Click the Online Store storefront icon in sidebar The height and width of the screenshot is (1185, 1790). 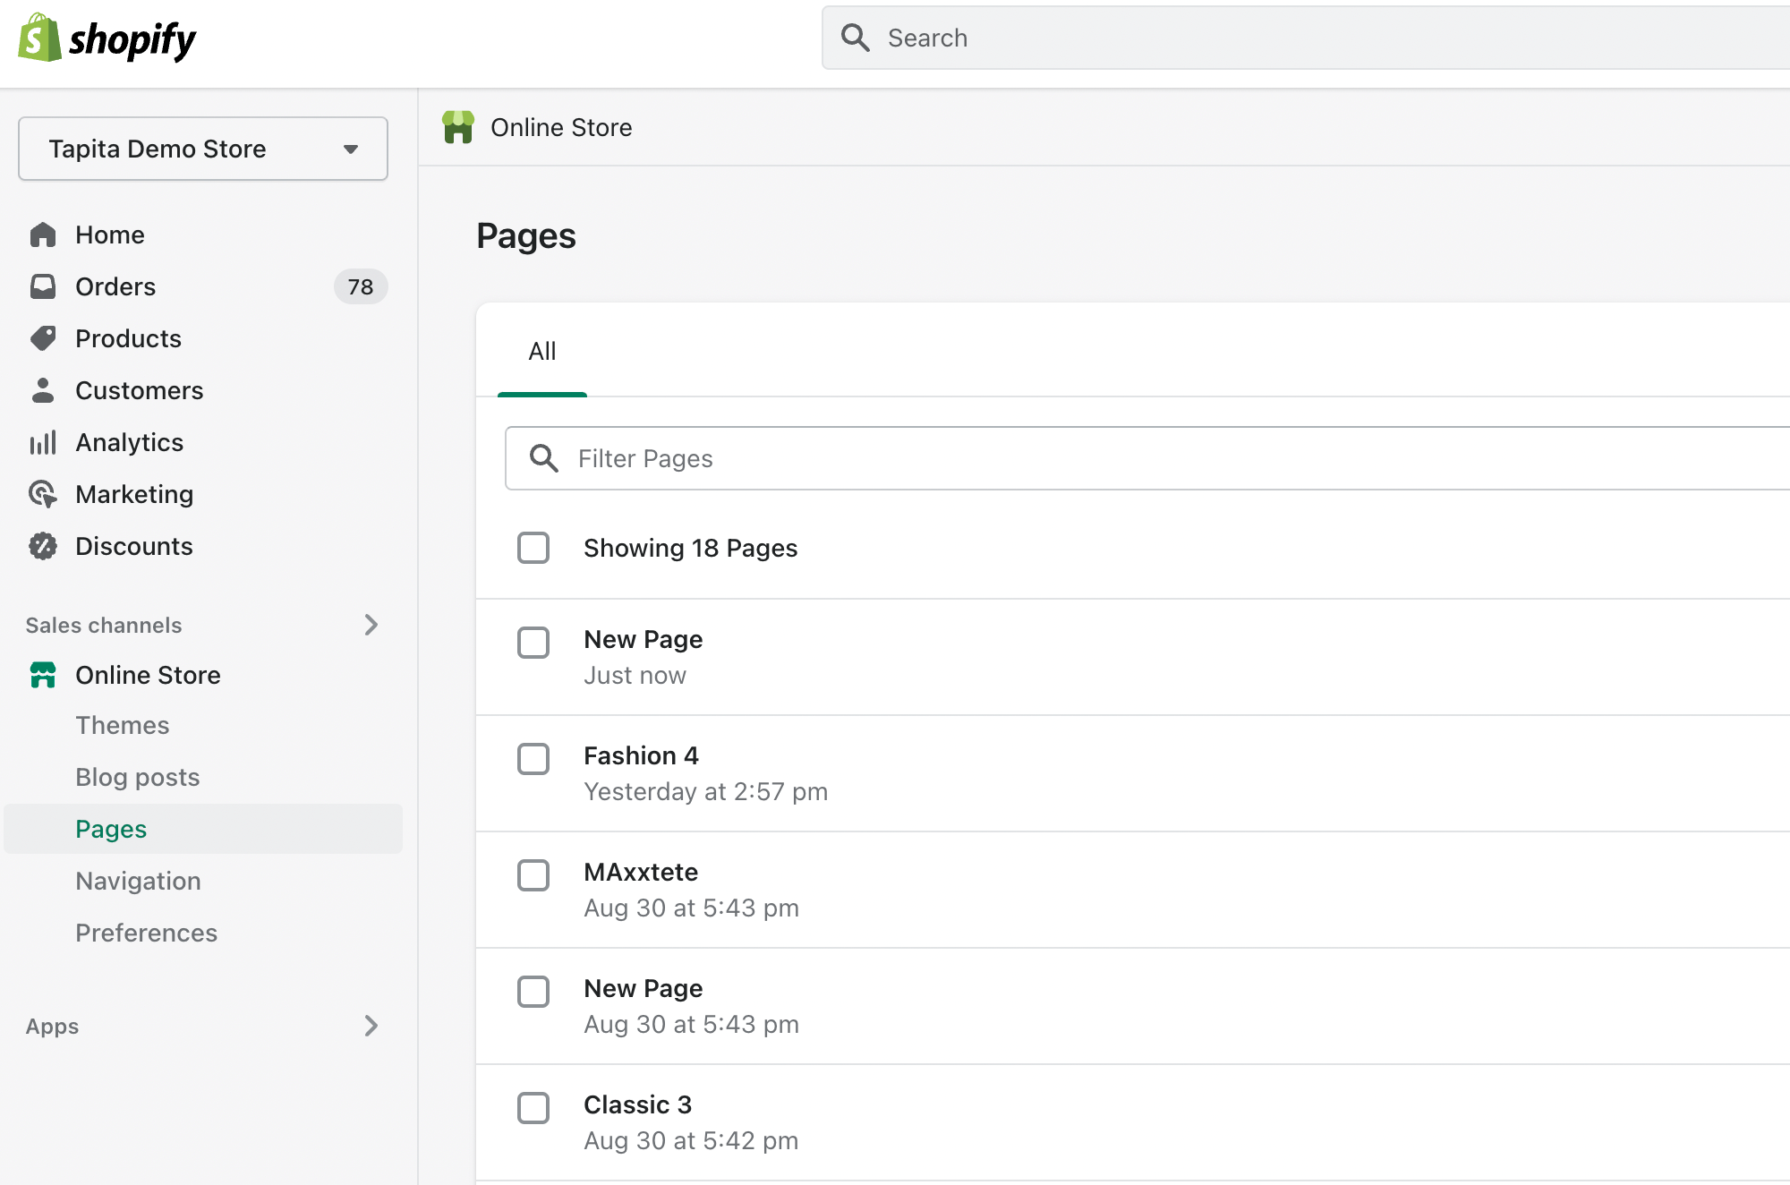click(x=43, y=675)
